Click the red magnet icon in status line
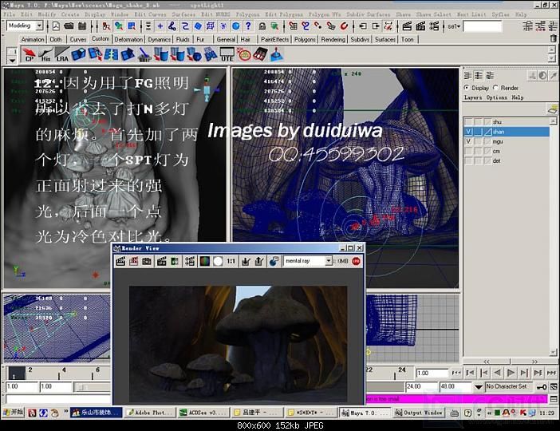Image resolution: width=560 pixels, height=431 pixels. [344, 26]
